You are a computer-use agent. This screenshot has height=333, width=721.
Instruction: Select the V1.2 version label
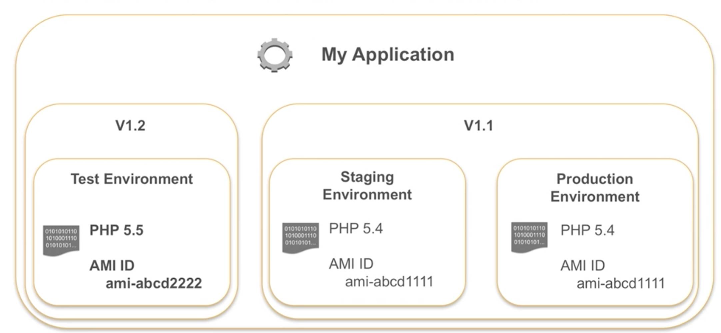(130, 126)
